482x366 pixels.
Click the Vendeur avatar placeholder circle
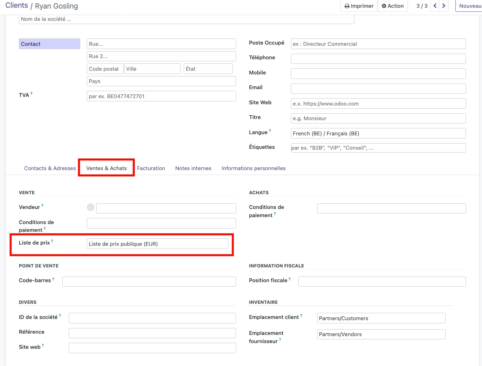coord(90,208)
